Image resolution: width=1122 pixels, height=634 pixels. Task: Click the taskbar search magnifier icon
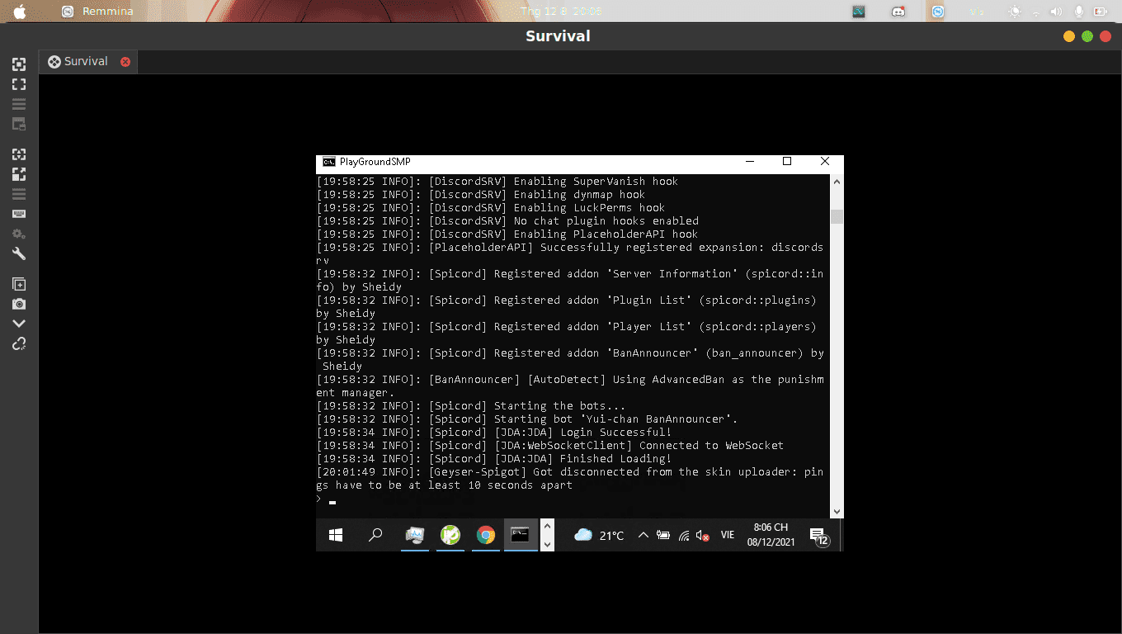375,535
